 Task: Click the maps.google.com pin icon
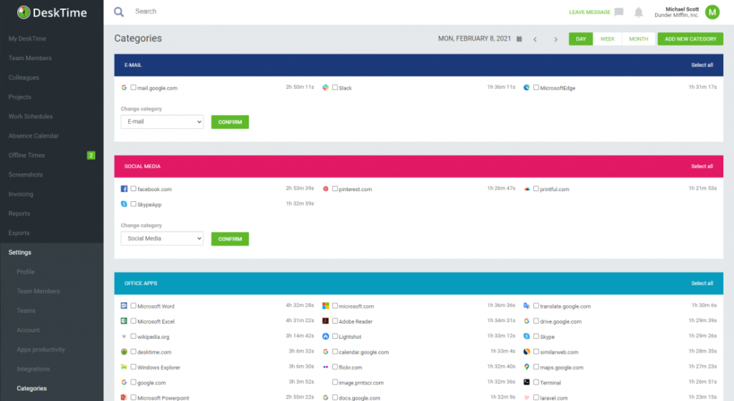point(527,367)
